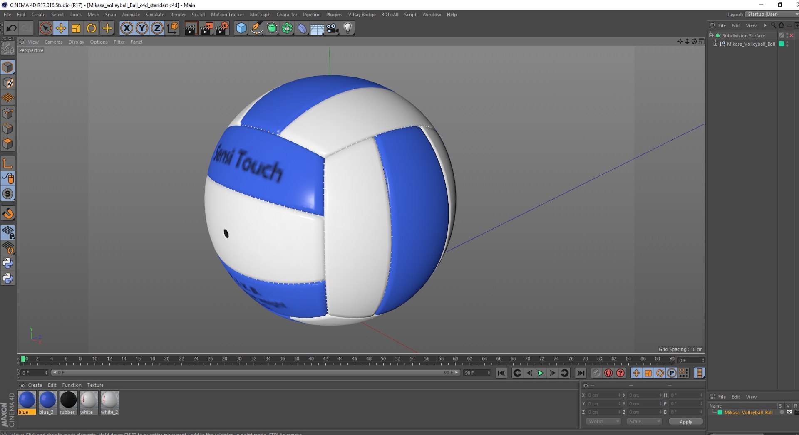Click the Render to Picture Viewer icon
Image resolution: width=799 pixels, height=435 pixels.
206,28
